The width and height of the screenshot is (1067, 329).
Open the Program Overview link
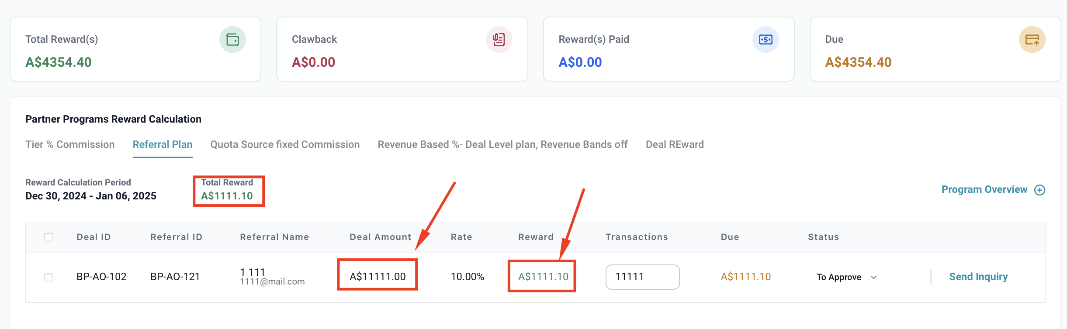984,189
